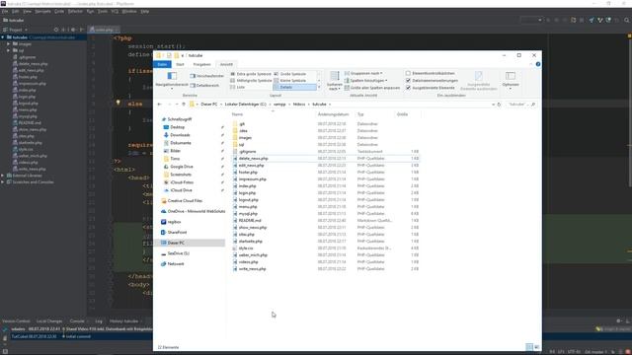Expand 'Scratches and Consoles' in the Project tree
The width and height of the screenshot is (632, 355).
click(x=3, y=181)
